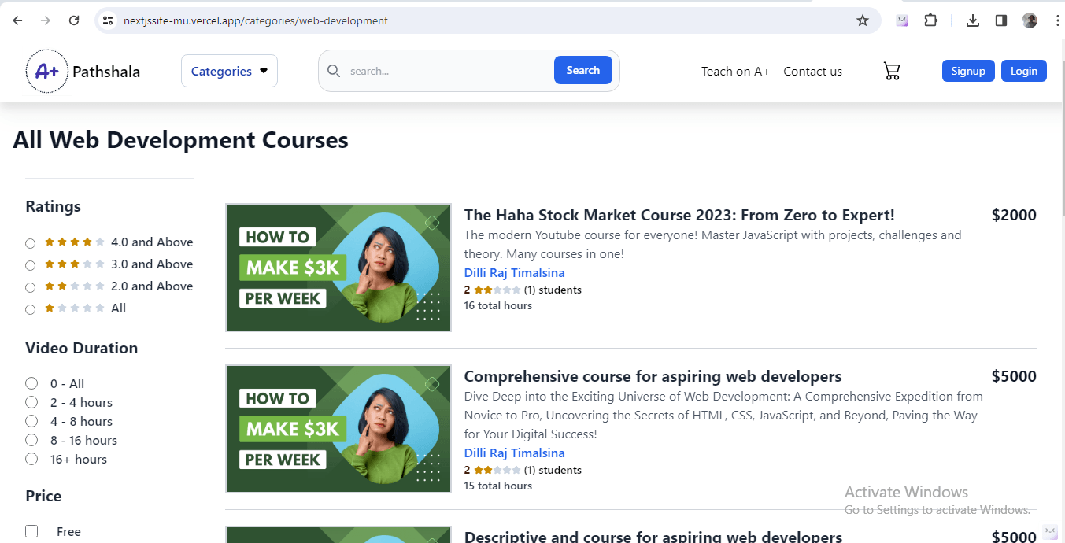Screen dimensions: 1065x543
Task: Click the Haha Stock Market course thumbnail
Action: [x=338, y=268]
